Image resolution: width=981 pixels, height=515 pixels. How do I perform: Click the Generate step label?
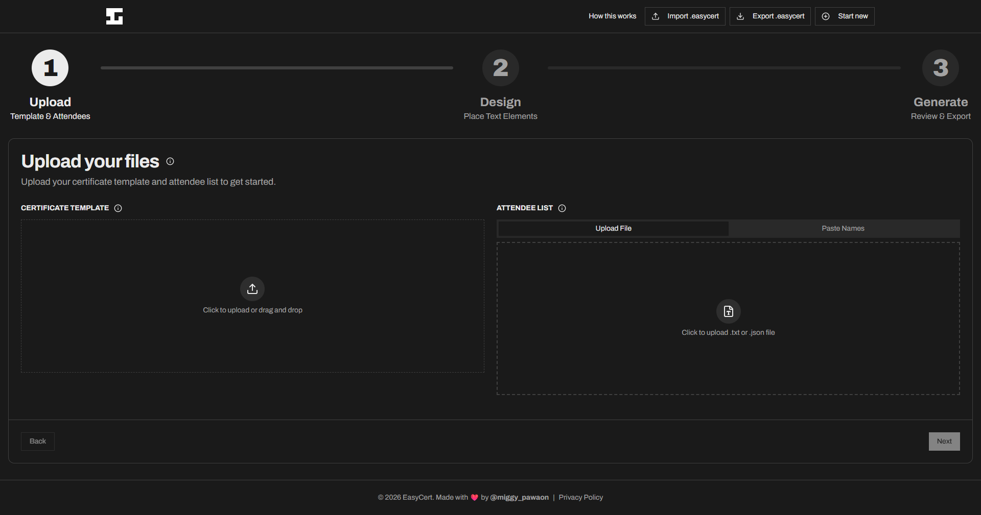pos(941,102)
